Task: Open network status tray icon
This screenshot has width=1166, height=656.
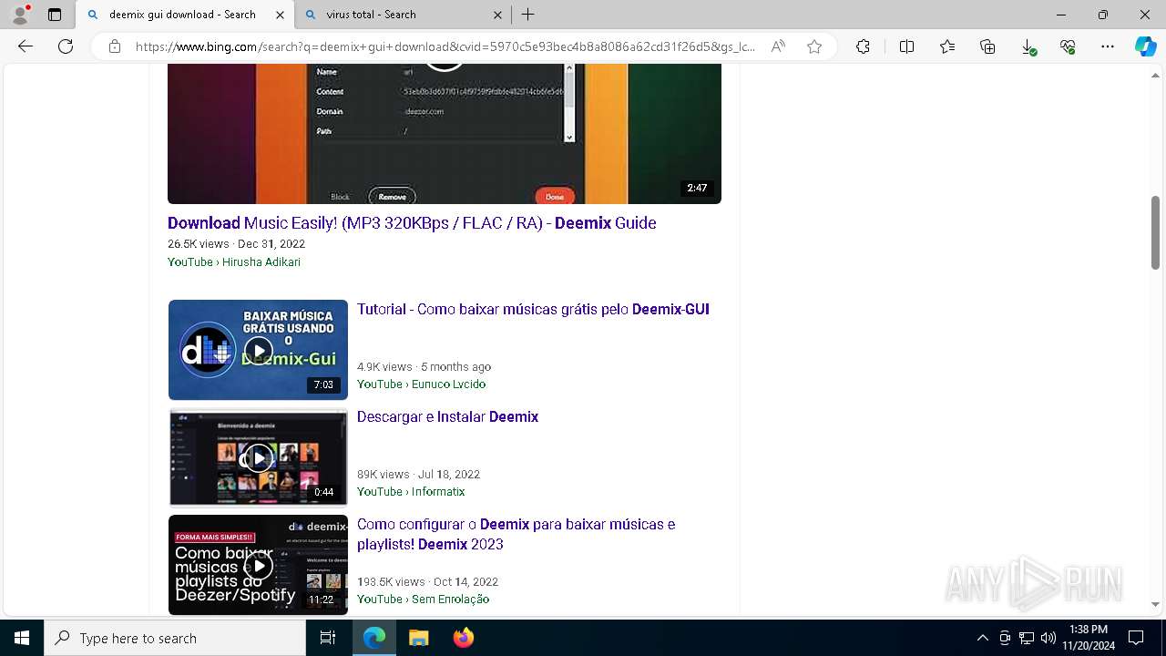Action: 1027,638
